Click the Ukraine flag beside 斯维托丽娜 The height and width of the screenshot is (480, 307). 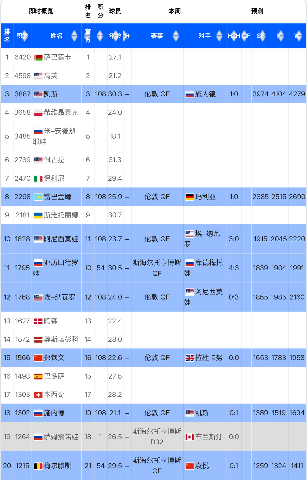[38, 215]
